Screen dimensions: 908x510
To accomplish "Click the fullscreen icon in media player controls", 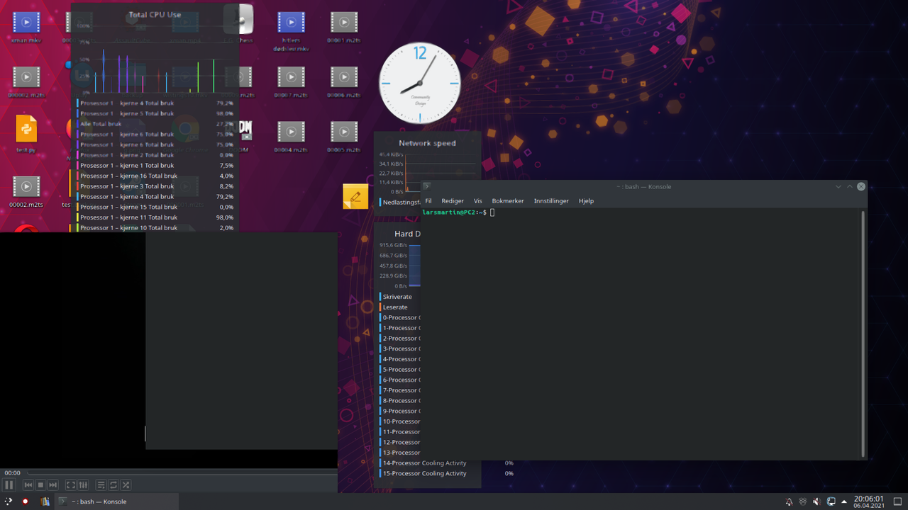I will [70, 484].
